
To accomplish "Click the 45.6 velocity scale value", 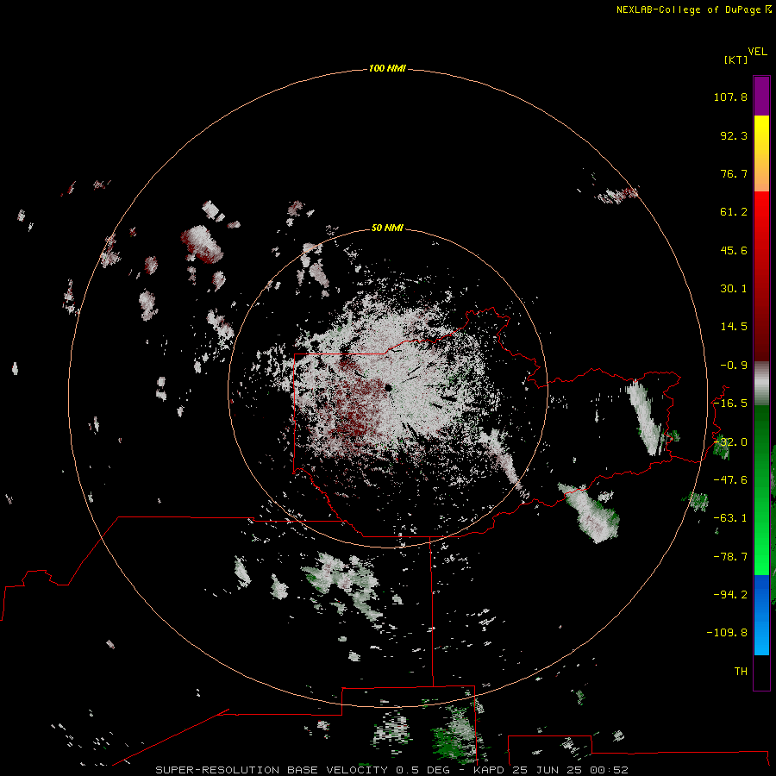I will coord(734,250).
